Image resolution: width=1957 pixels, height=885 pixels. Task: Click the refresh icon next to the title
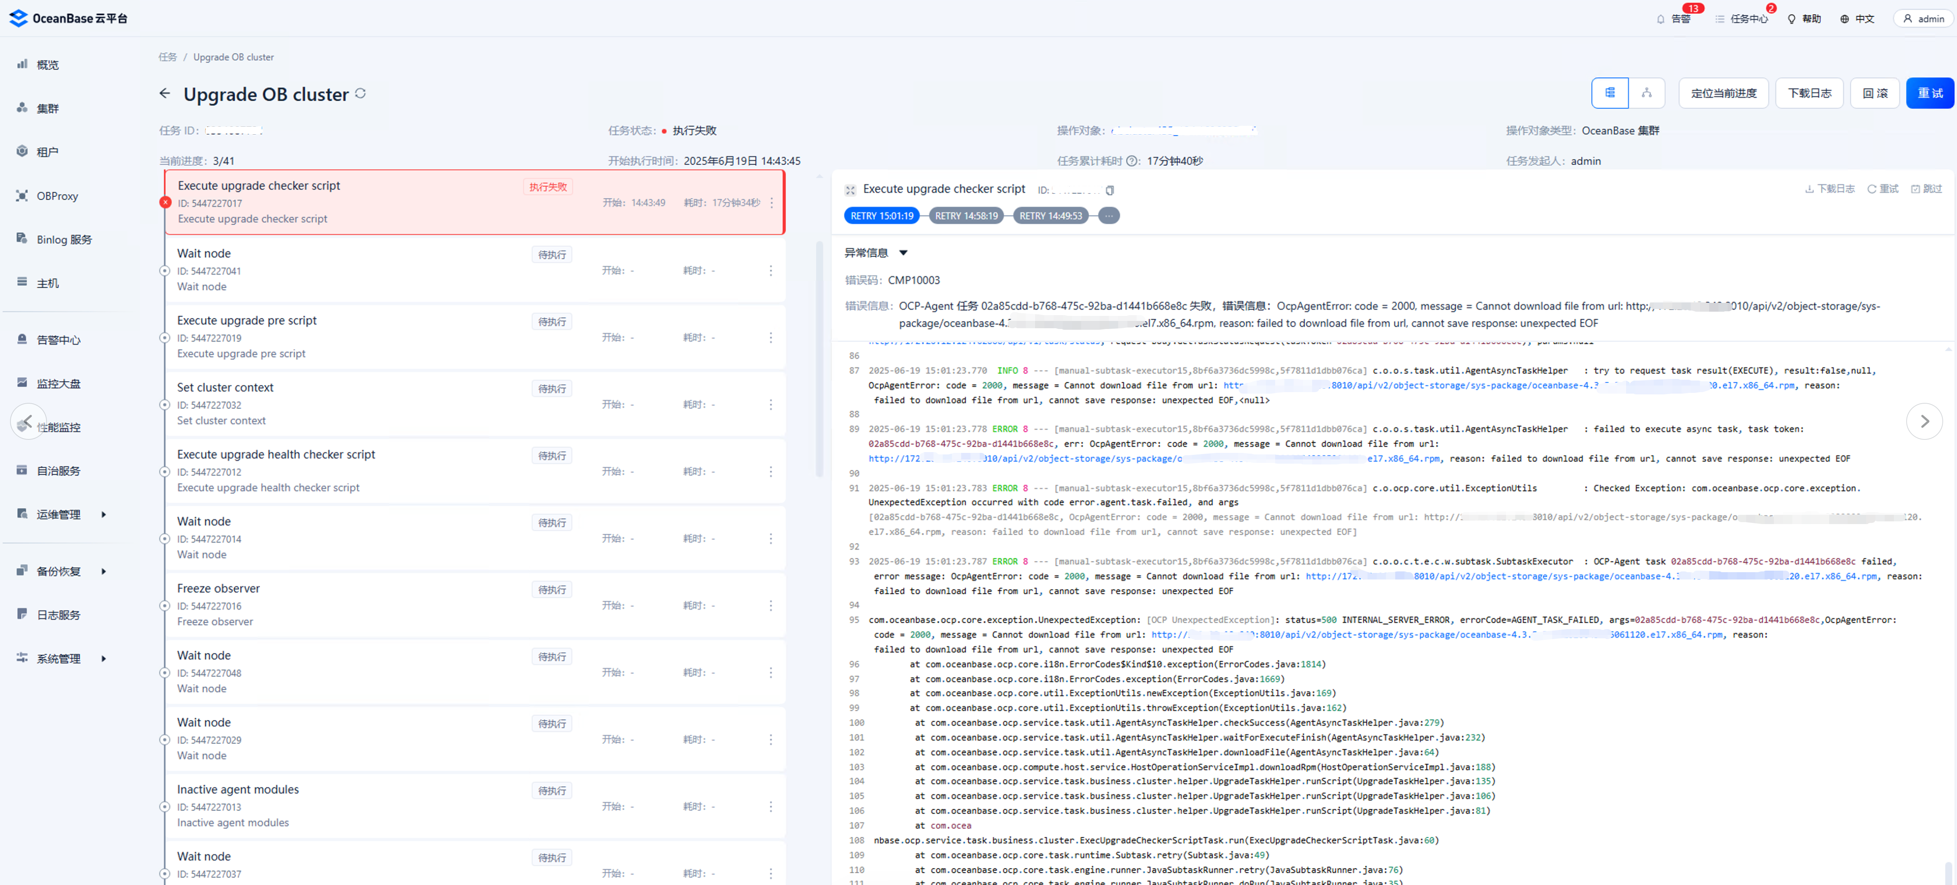point(361,94)
